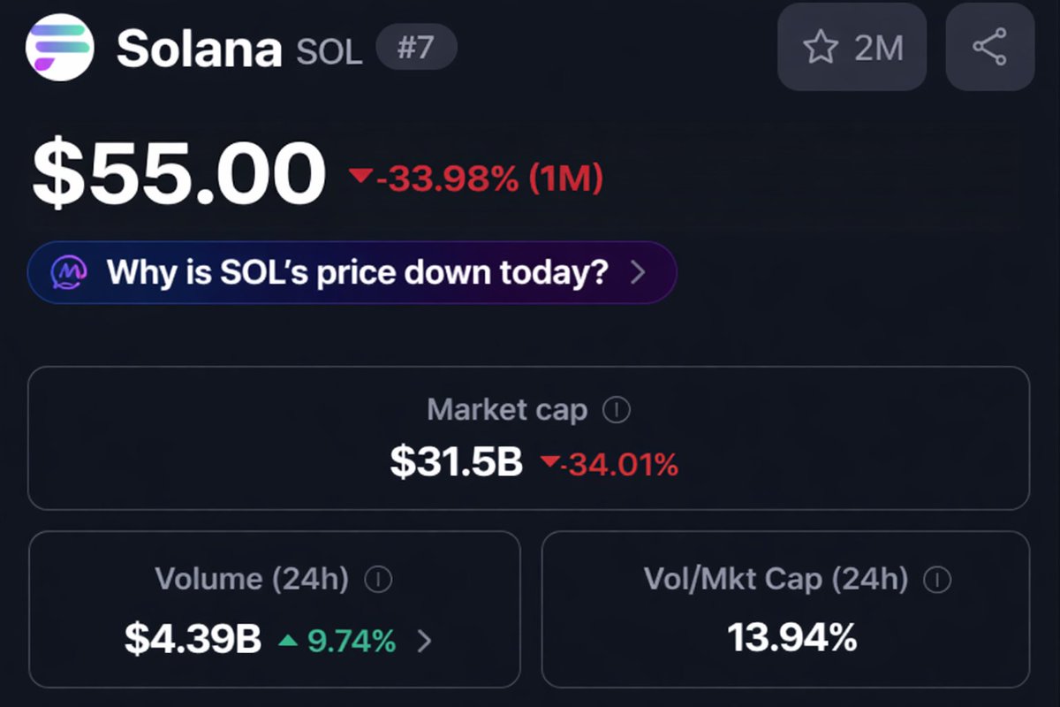Click the AI chat bubble icon
1060x707 pixels.
69,272
